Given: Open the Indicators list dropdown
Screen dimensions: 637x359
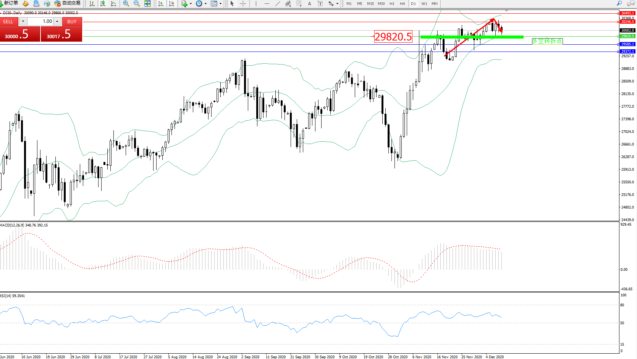Looking at the screenshot, I should pos(186,4).
